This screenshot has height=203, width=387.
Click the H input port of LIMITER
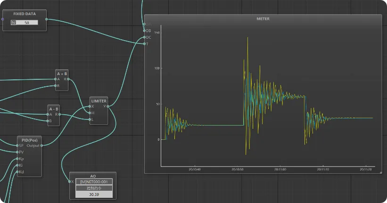point(90,113)
